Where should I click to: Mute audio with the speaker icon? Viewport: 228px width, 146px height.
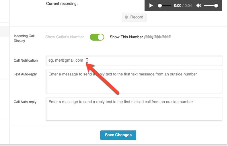pyautogui.click(x=199, y=5)
